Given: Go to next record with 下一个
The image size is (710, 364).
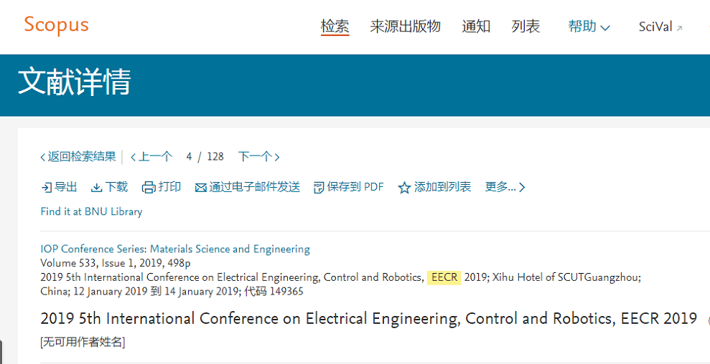Looking at the screenshot, I should click(x=258, y=157).
